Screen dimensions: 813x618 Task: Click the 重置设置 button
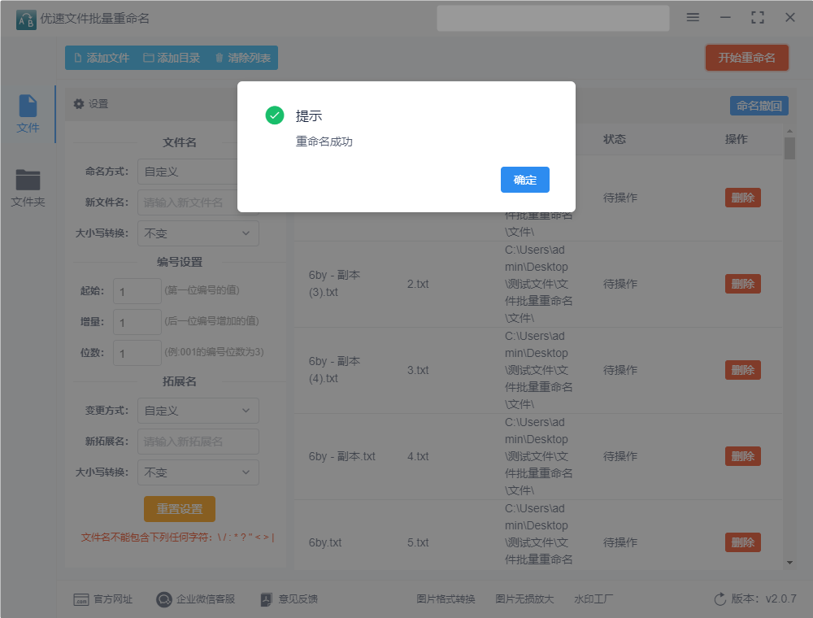(180, 509)
